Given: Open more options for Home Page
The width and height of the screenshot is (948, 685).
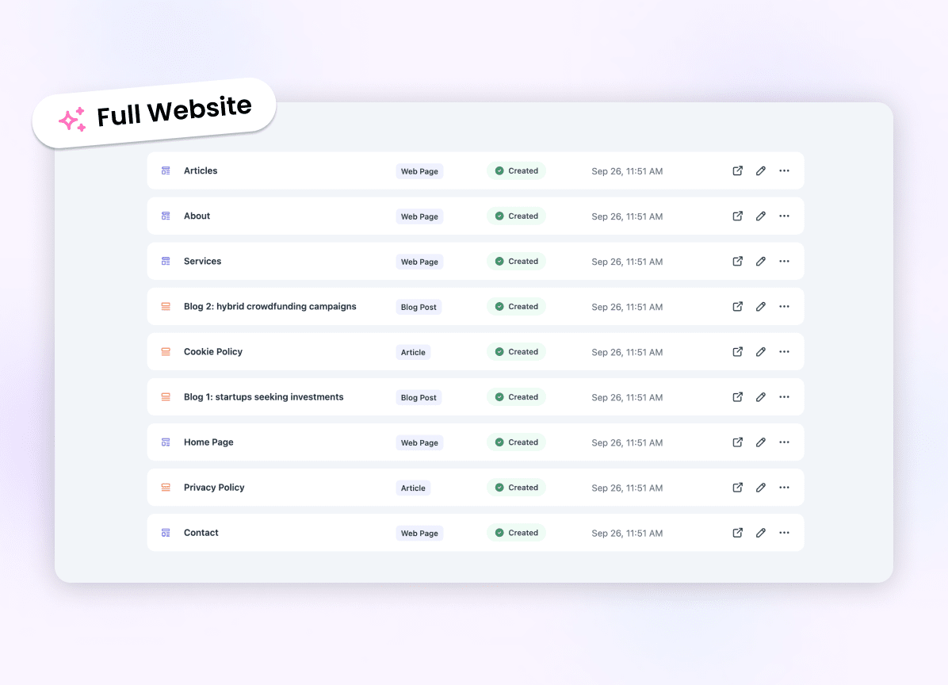Looking at the screenshot, I should [x=784, y=442].
